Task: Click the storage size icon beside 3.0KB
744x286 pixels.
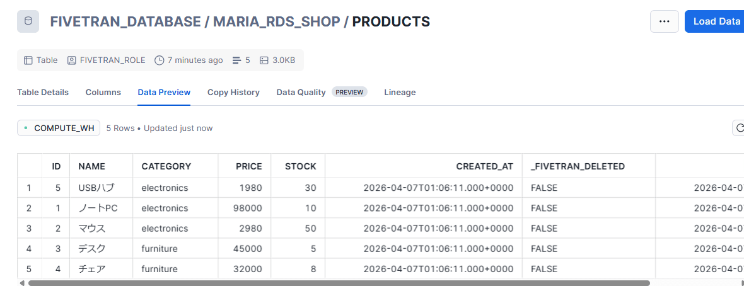Action: pos(264,60)
